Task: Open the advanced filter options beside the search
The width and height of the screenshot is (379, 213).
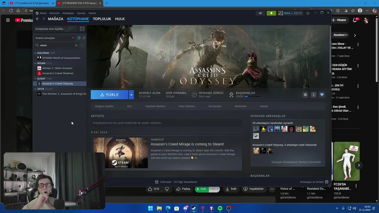Action: pyautogui.click(x=82, y=45)
